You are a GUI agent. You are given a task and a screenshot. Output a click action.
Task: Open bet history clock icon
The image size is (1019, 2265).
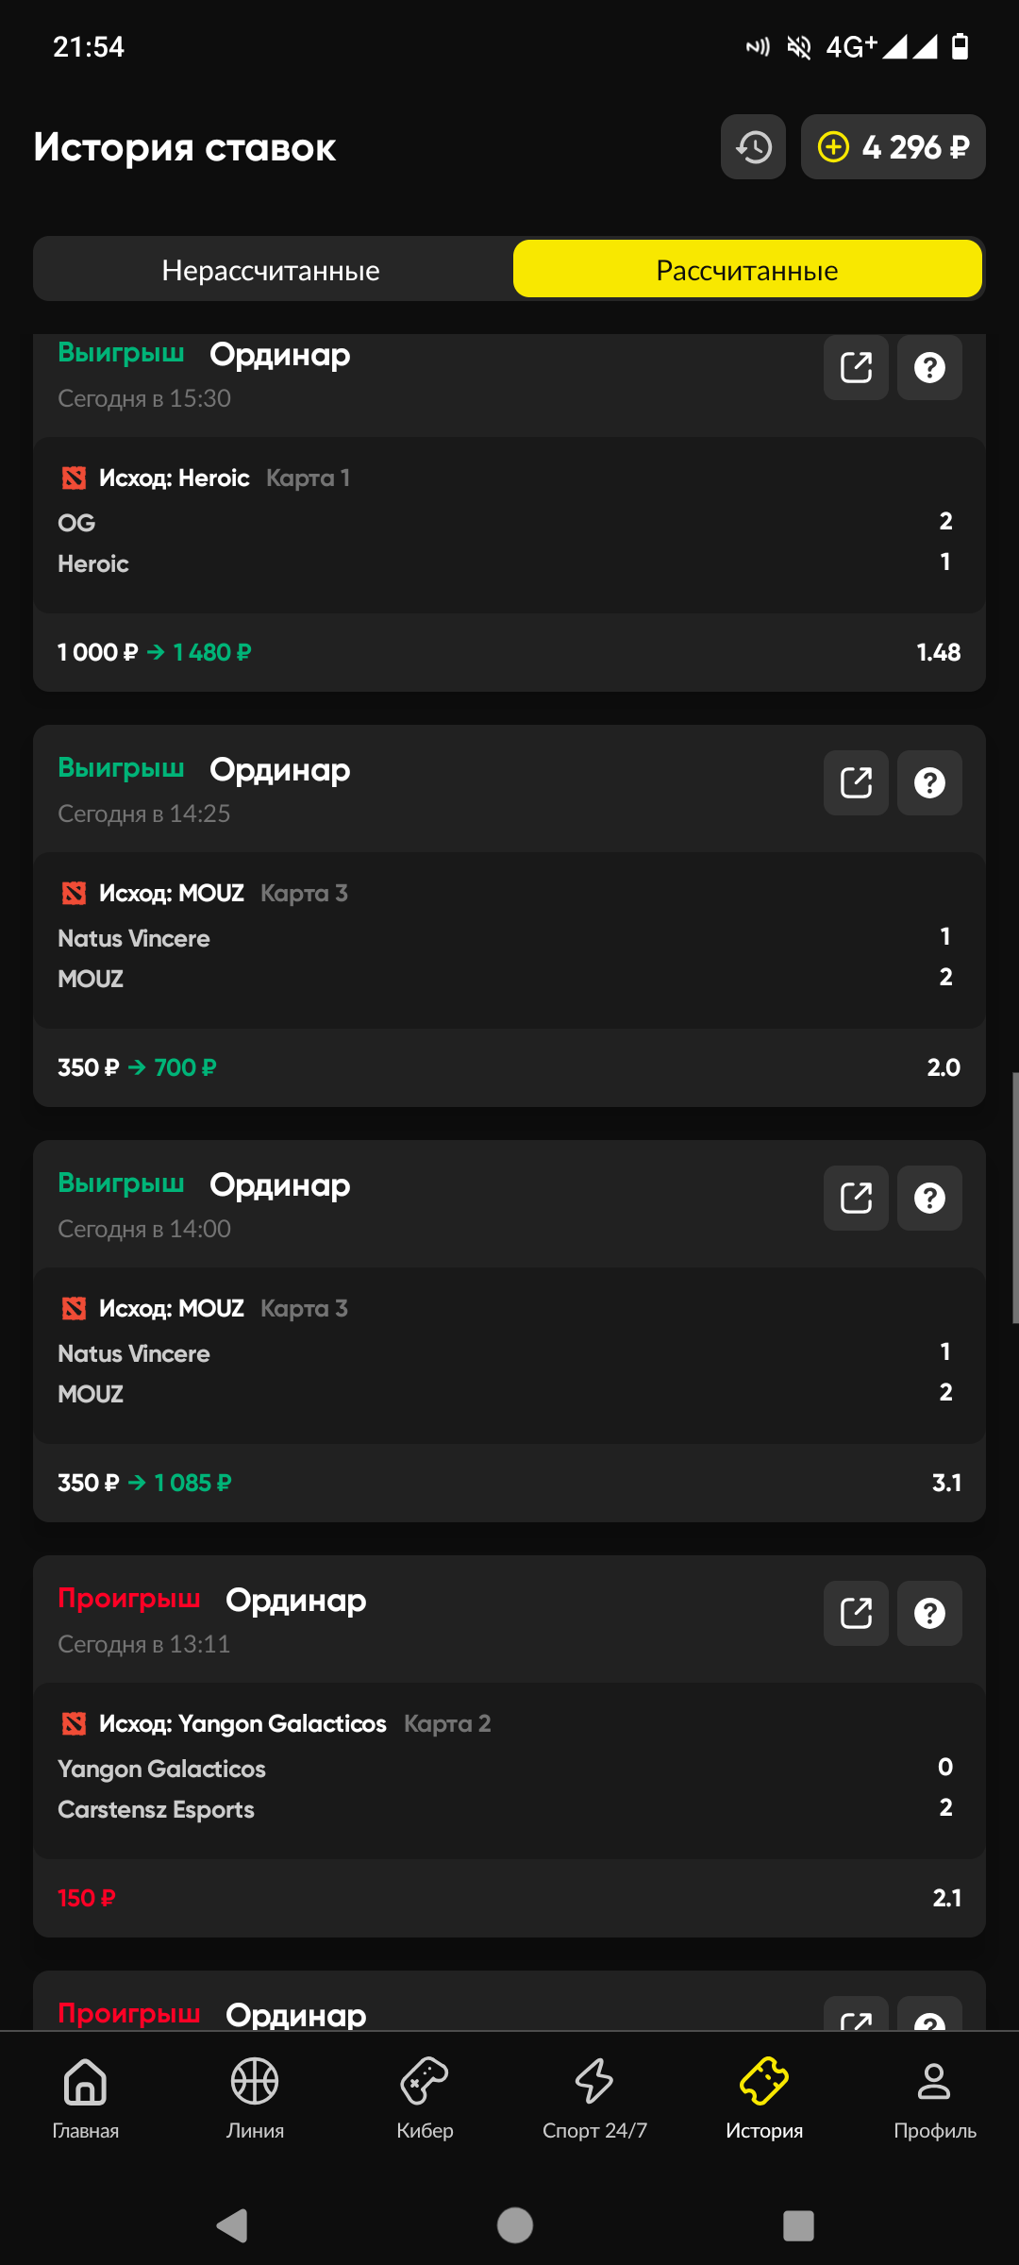tap(753, 147)
